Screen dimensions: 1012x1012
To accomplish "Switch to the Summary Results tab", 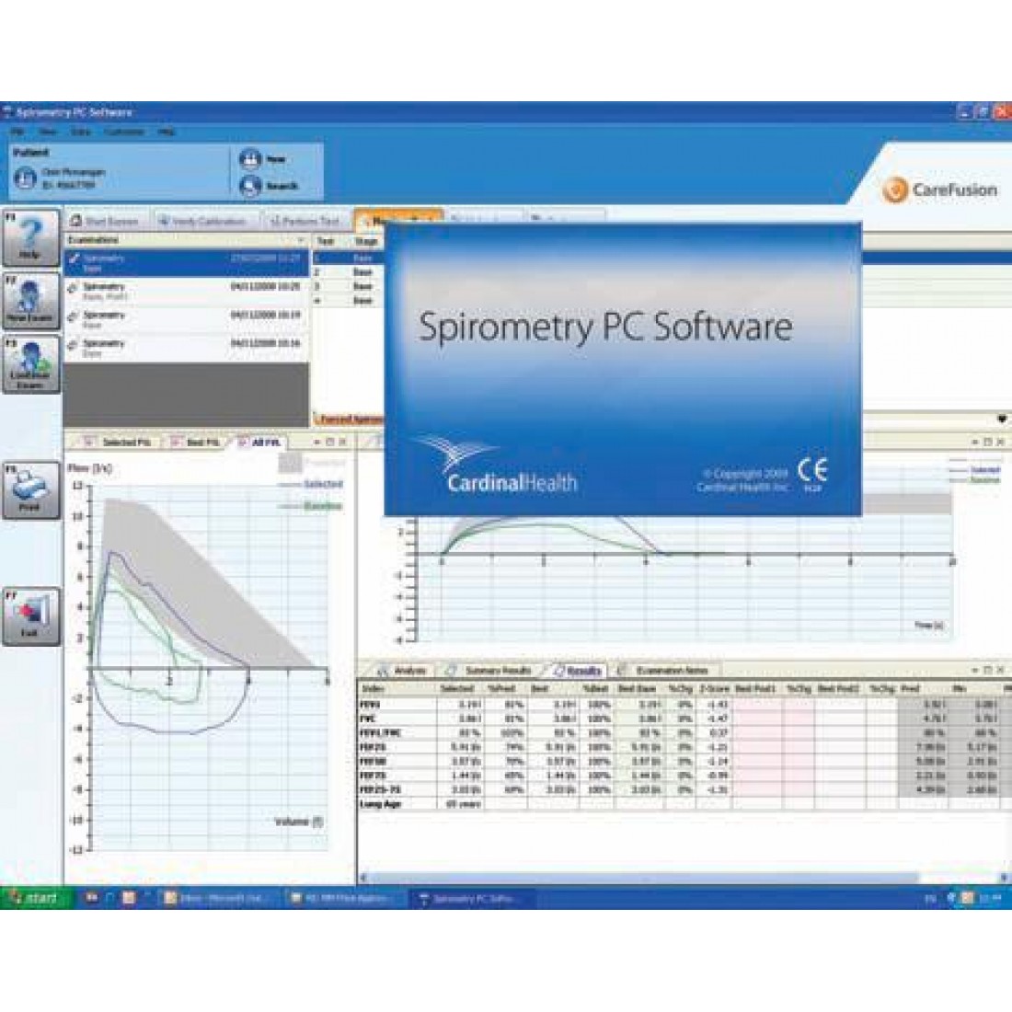I will [x=497, y=671].
